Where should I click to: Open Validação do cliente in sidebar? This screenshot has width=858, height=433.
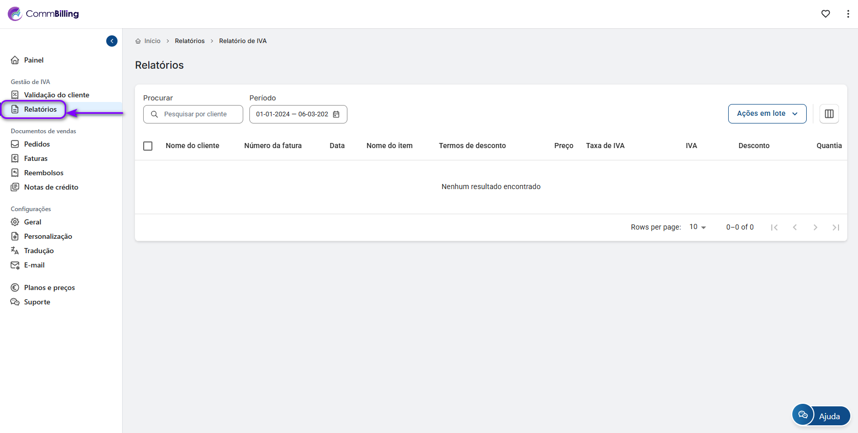[56, 95]
